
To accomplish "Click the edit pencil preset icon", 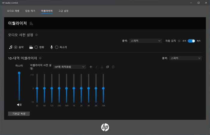I will pyautogui.click(x=96, y=67).
